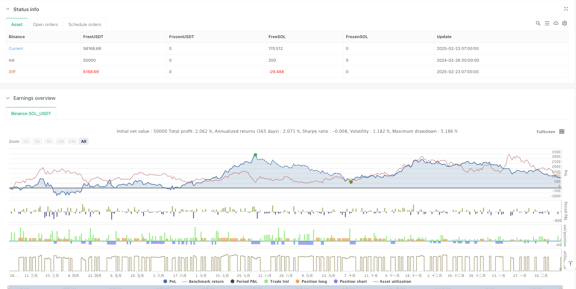Toggle the PnL series in legend
The height and width of the screenshot is (289, 576).
click(x=170, y=281)
